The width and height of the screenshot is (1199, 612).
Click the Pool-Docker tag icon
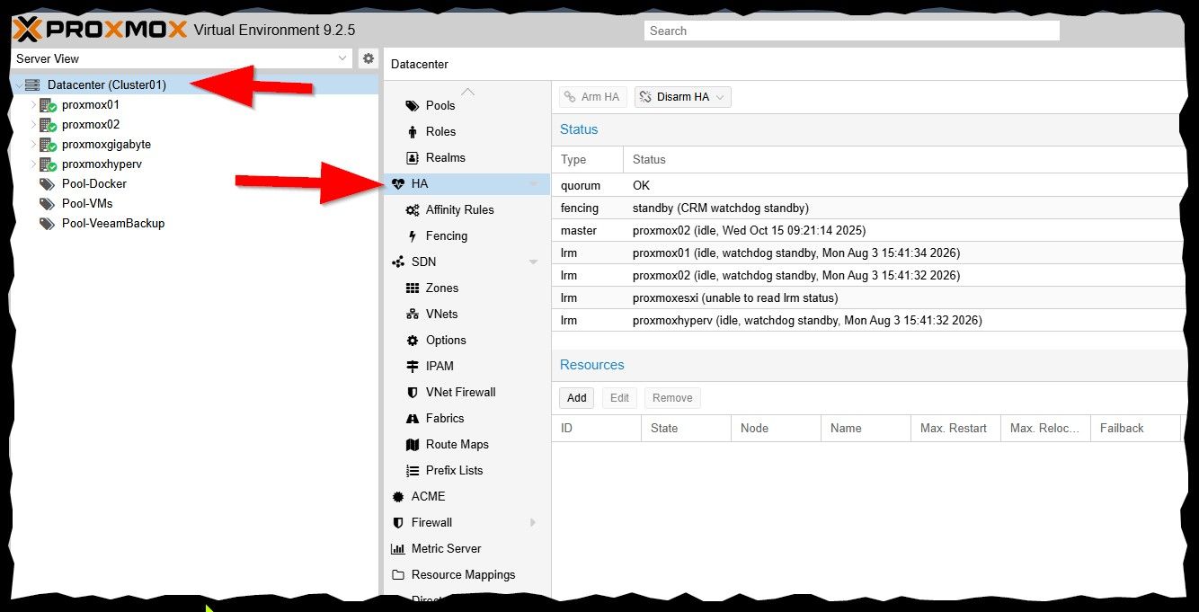click(x=48, y=184)
